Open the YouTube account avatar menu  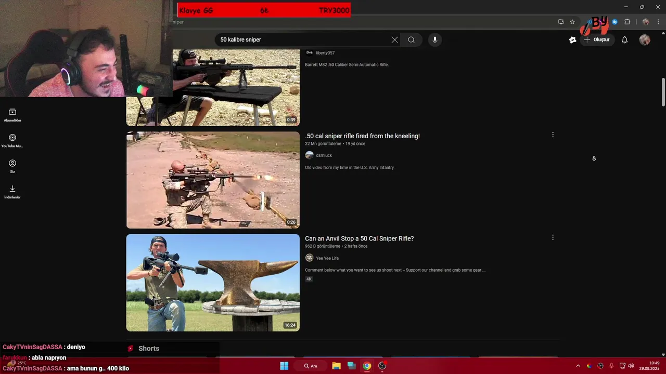coord(645,40)
